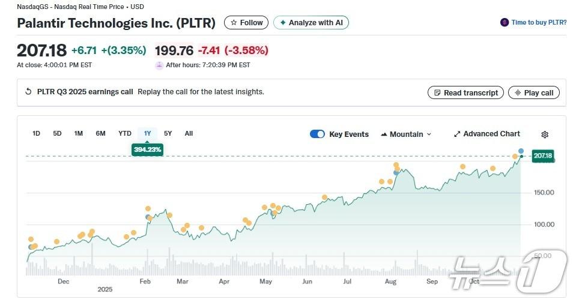The height and width of the screenshot is (302, 576).
Task: Click the after hours moon icon
Action: click(159, 65)
